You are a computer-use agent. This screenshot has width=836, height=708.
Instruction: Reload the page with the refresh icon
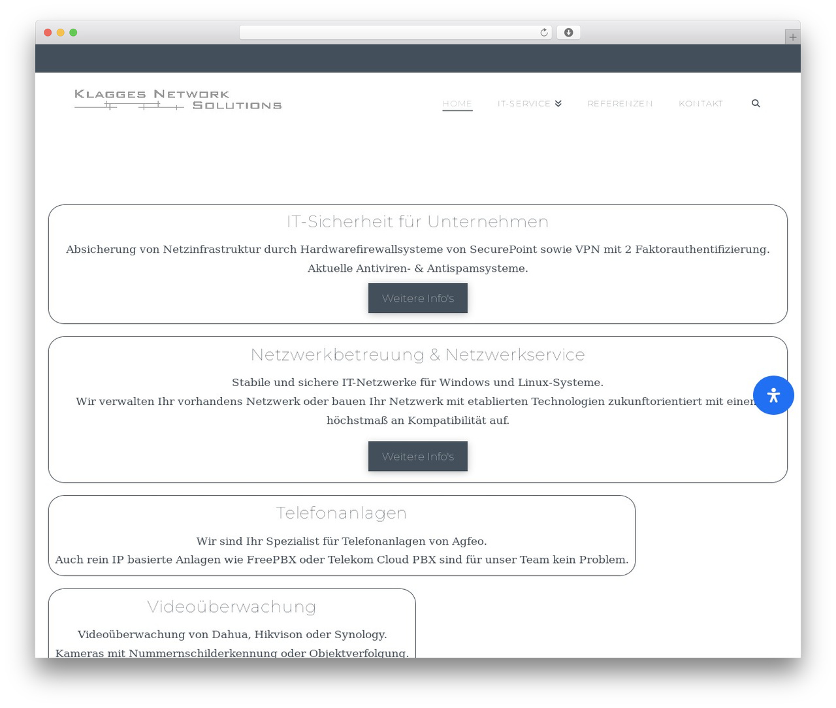point(543,33)
